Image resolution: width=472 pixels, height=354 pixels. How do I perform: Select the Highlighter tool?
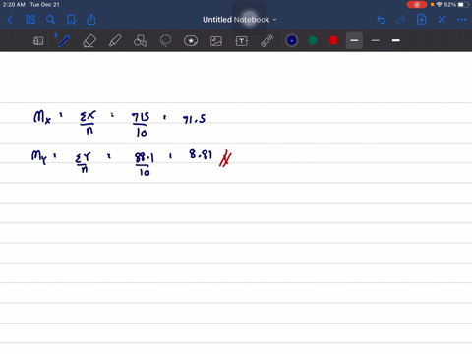pyautogui.click(x=115, y=41)
